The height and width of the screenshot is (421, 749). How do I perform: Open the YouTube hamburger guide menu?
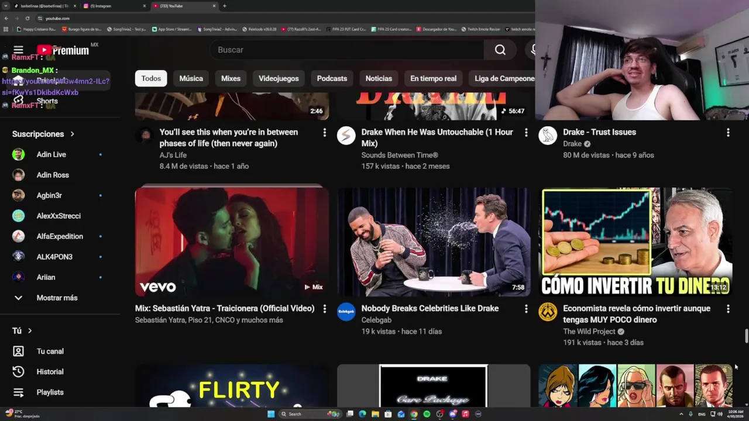click(18, 50)
